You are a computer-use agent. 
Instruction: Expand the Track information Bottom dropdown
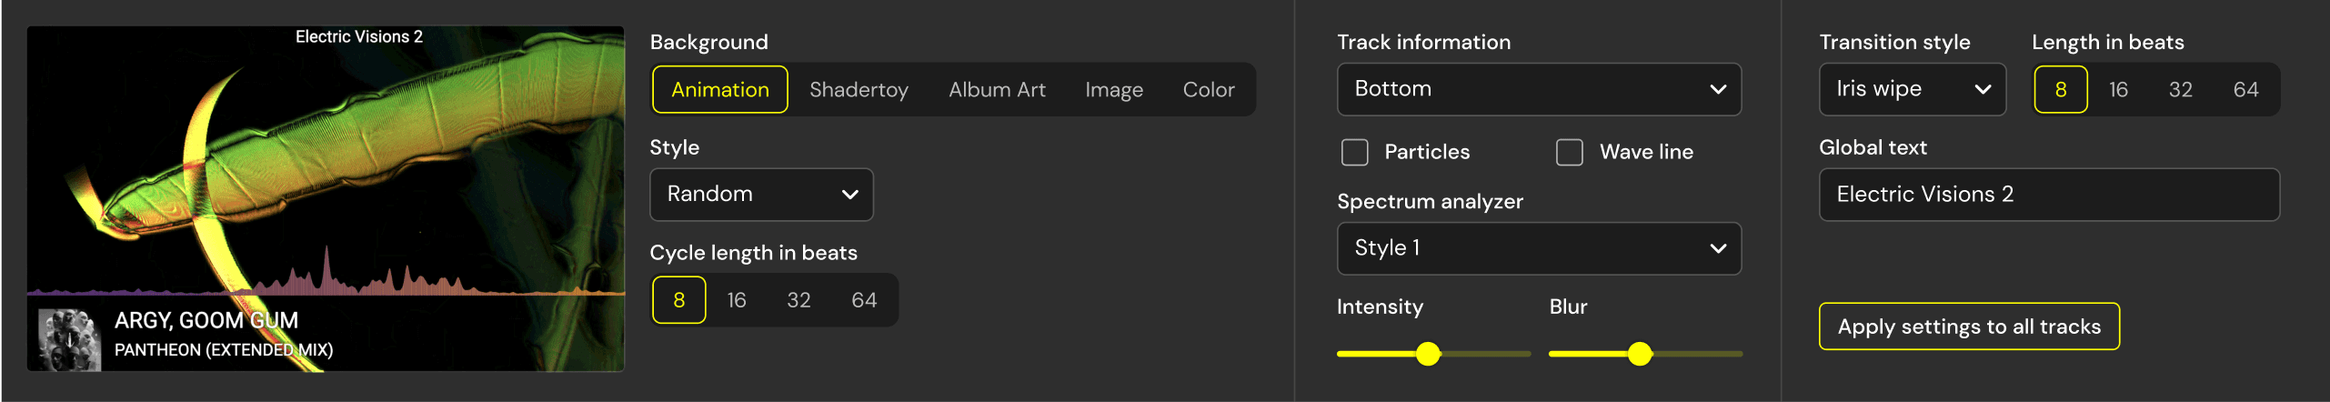coord(1539,89)
